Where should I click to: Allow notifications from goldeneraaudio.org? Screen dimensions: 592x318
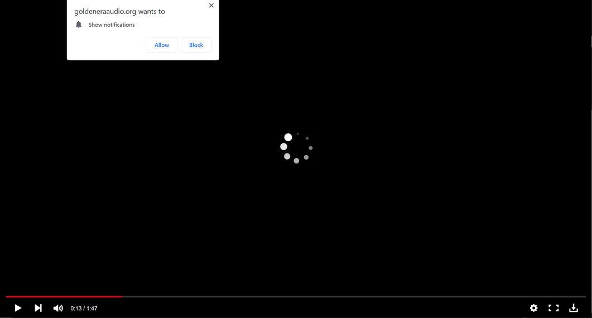click(x=162, y=45)
